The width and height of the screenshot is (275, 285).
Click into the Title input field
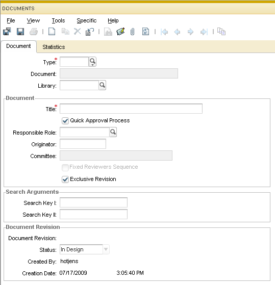coord(131,109)
